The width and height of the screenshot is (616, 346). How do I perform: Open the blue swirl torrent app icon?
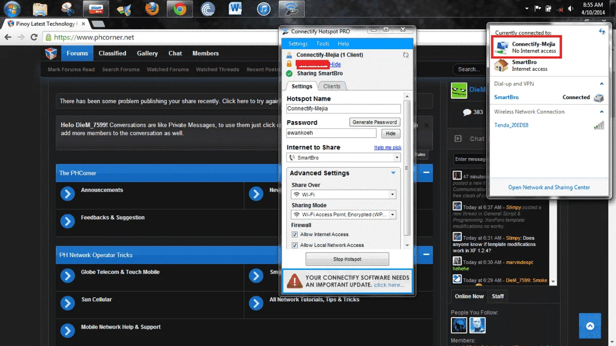[207, 9]
